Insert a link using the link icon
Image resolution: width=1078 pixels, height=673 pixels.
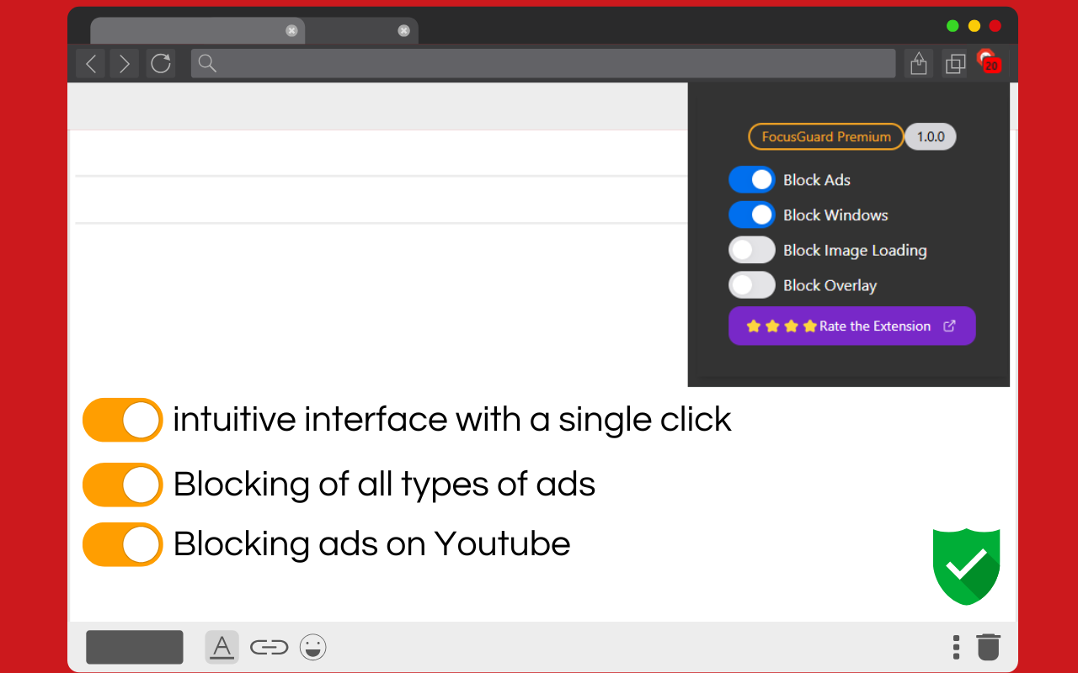point(269,647)
